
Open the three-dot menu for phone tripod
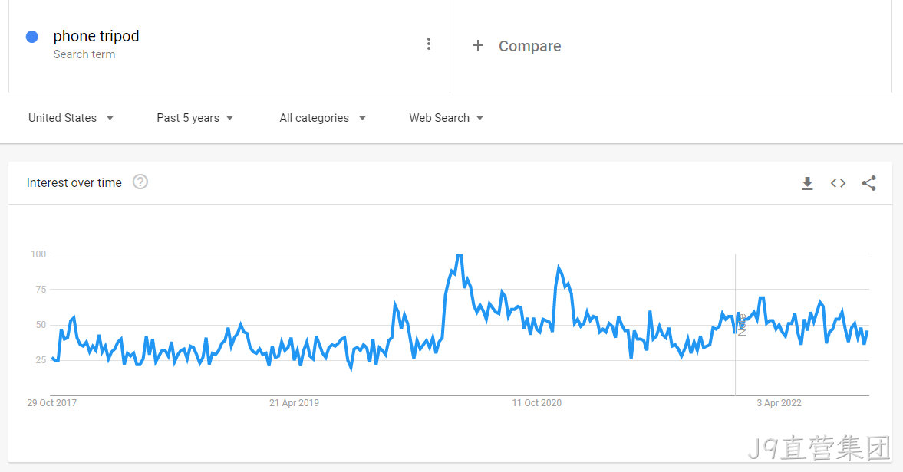(x=428, y=44)
